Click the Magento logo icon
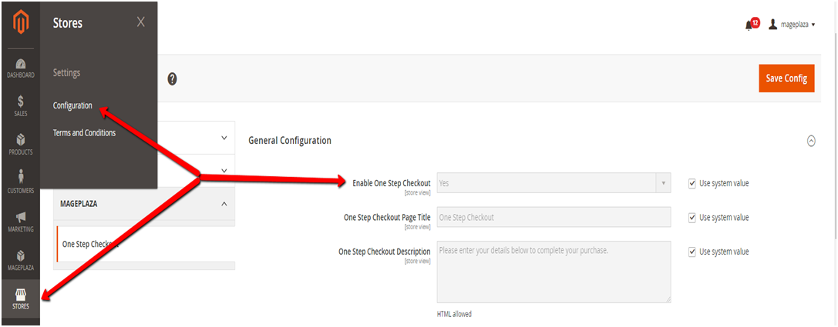The height and width of the screenshot is (327, 838). point(21,23)
